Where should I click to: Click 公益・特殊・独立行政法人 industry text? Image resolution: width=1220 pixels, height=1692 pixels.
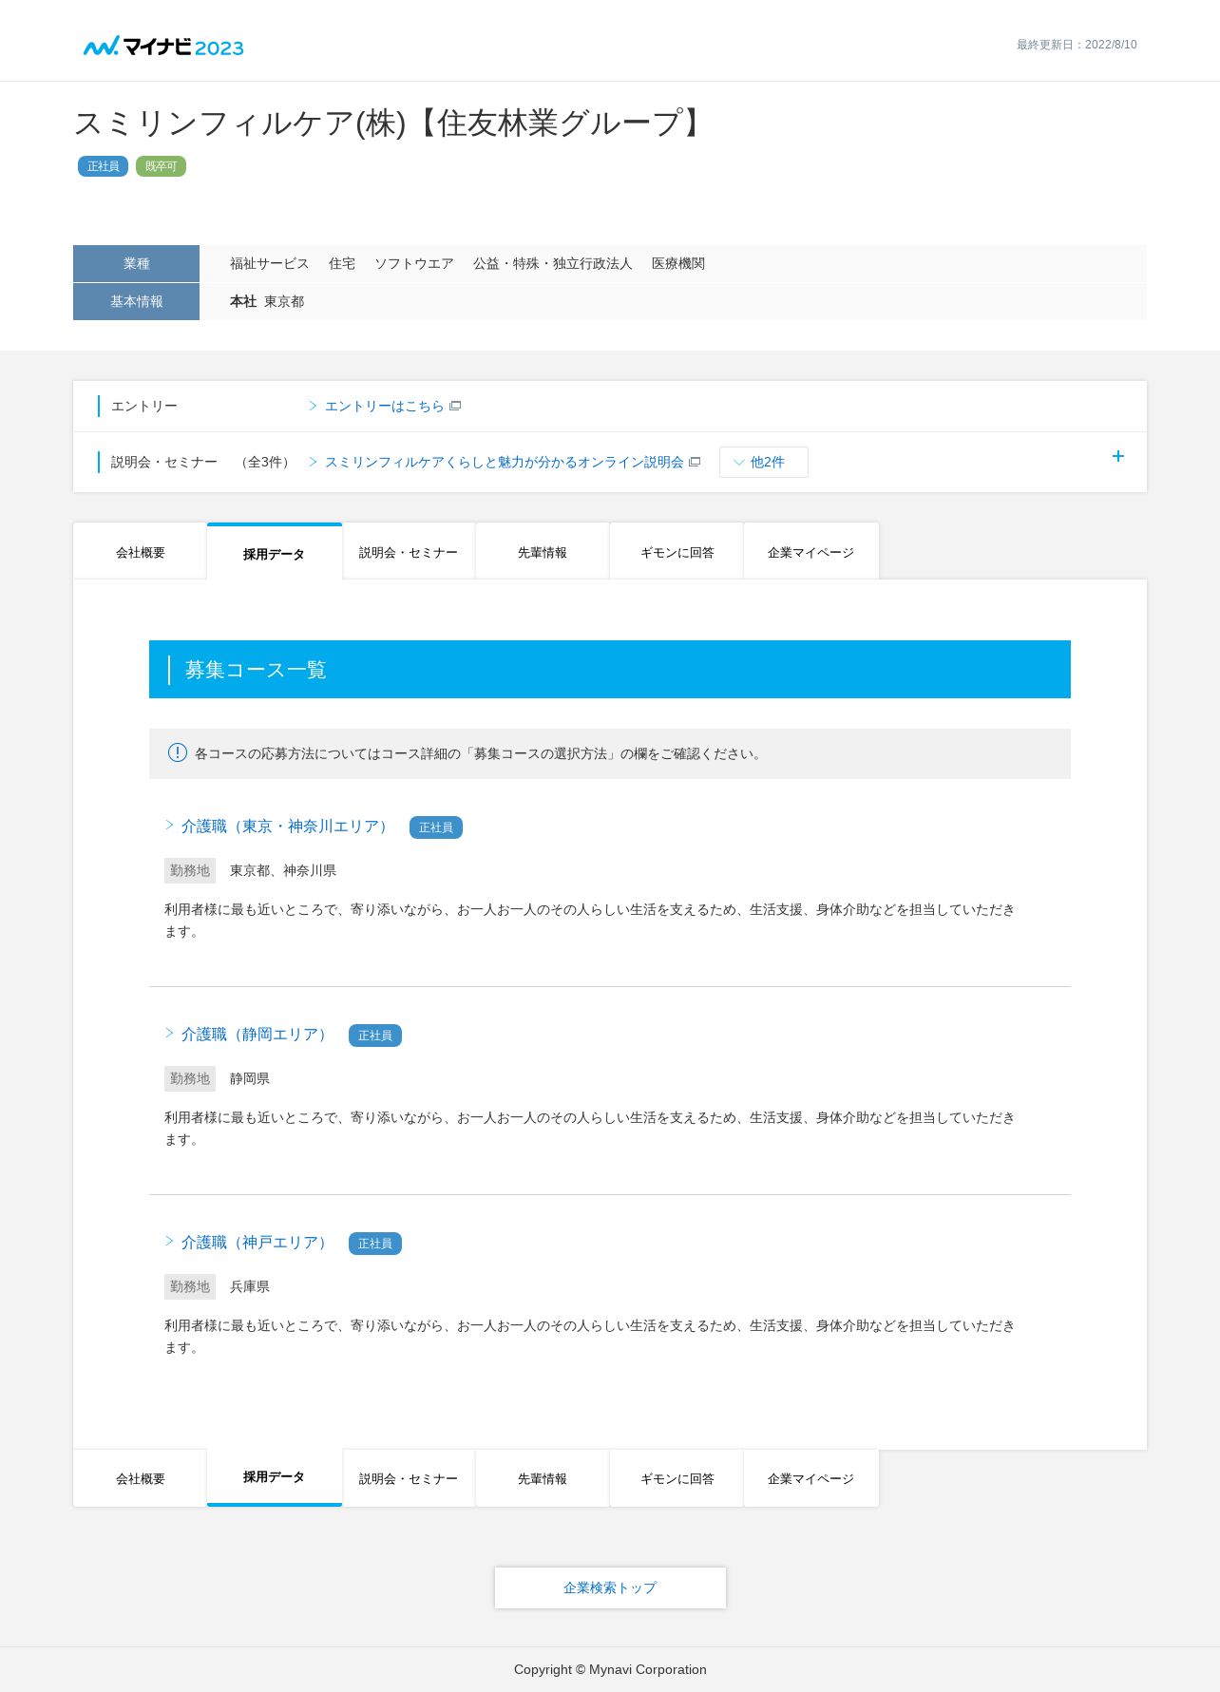coord(552,263)
